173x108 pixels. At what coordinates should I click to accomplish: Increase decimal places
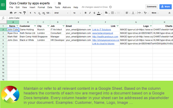coord(44,13)
